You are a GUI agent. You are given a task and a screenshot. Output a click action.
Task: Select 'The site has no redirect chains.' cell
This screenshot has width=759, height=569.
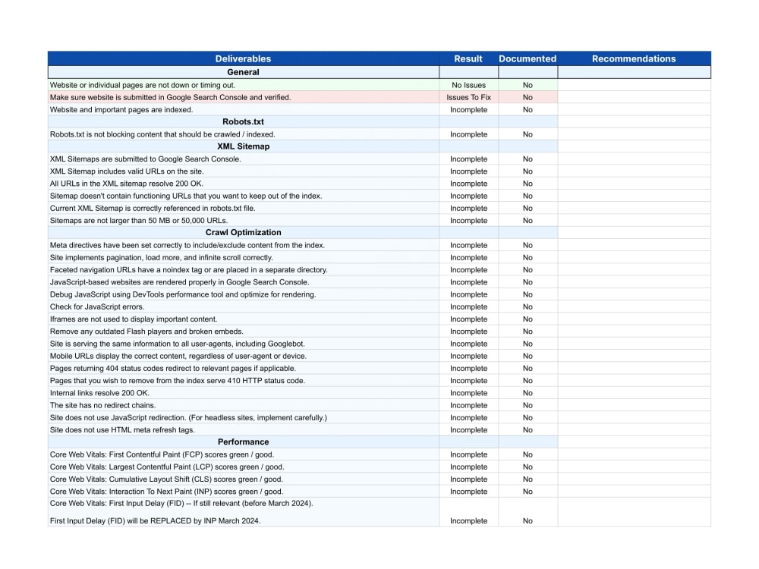243,405
